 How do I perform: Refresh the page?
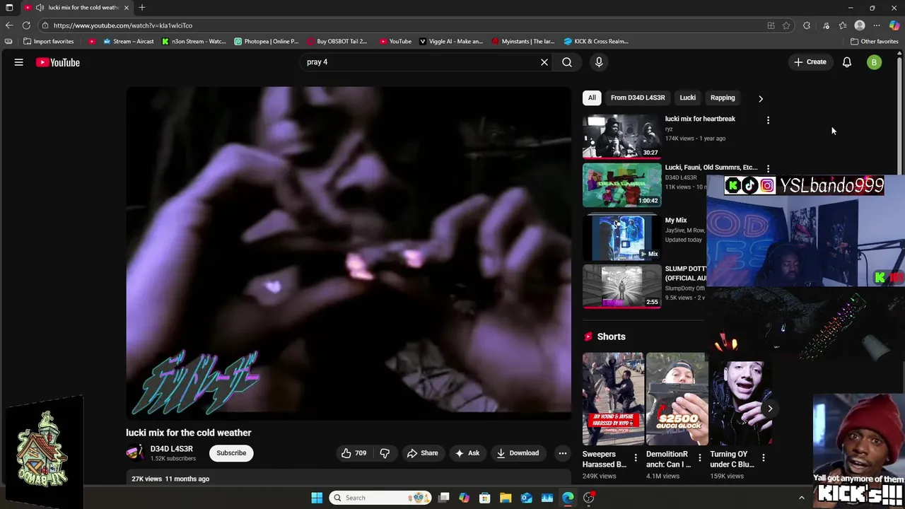pos(26,25)
